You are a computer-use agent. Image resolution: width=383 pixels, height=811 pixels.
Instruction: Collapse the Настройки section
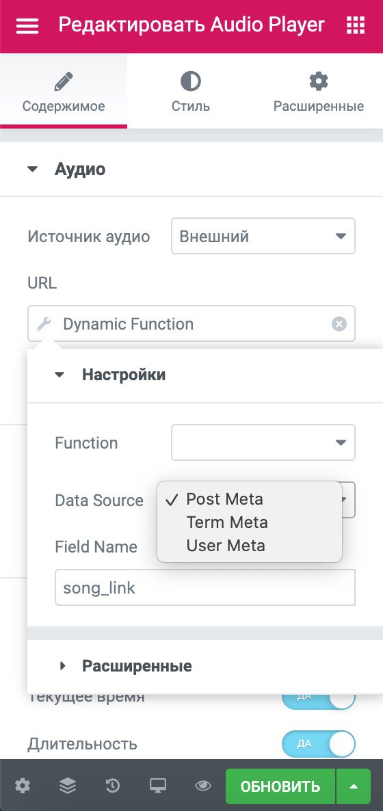(x=123, y=375)
